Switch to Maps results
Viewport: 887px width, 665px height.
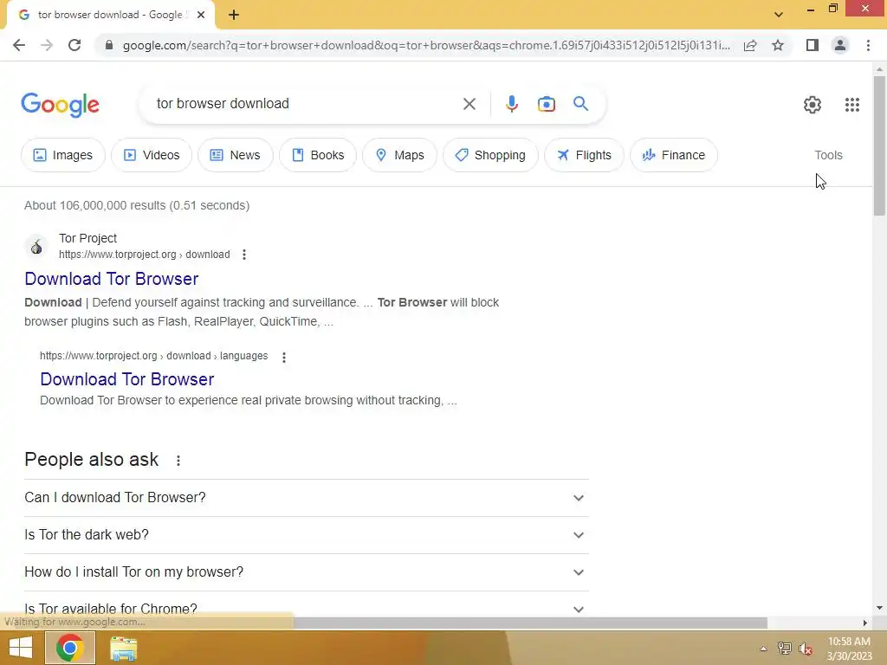click(x=399, y=155)
